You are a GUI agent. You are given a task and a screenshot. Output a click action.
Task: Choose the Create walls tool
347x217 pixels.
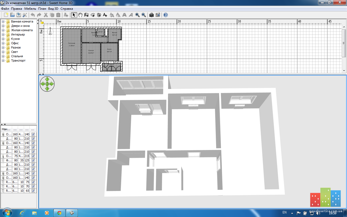86,15
